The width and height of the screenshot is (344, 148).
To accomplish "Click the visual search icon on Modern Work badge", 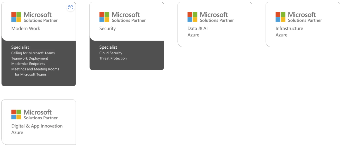I will point(70,8).
